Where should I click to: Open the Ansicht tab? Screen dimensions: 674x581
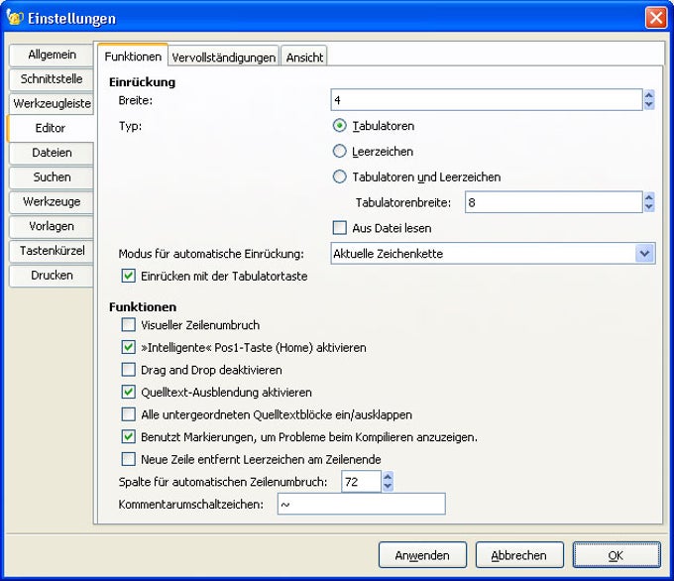304,58
